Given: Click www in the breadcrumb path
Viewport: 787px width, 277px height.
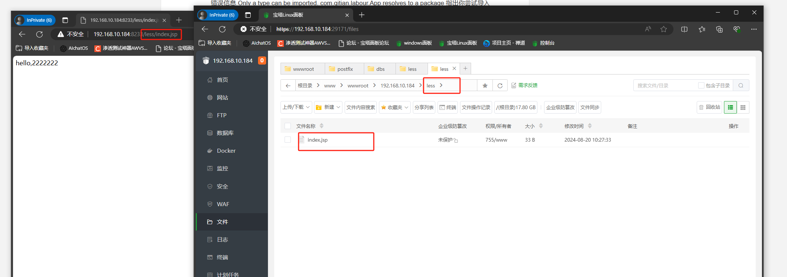Looking at the screenshot, I should click(330, 86).
